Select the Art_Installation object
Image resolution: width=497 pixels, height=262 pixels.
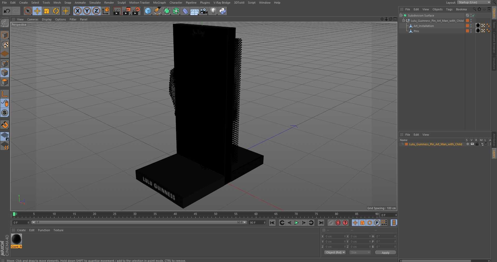423,26
